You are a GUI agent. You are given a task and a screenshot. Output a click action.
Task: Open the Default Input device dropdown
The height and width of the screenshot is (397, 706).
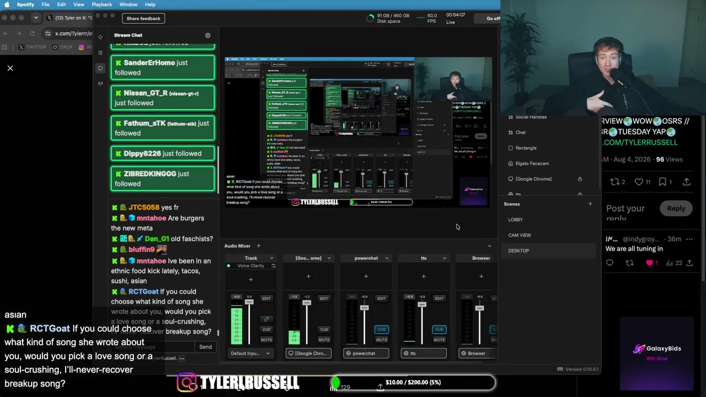point(250,353)
